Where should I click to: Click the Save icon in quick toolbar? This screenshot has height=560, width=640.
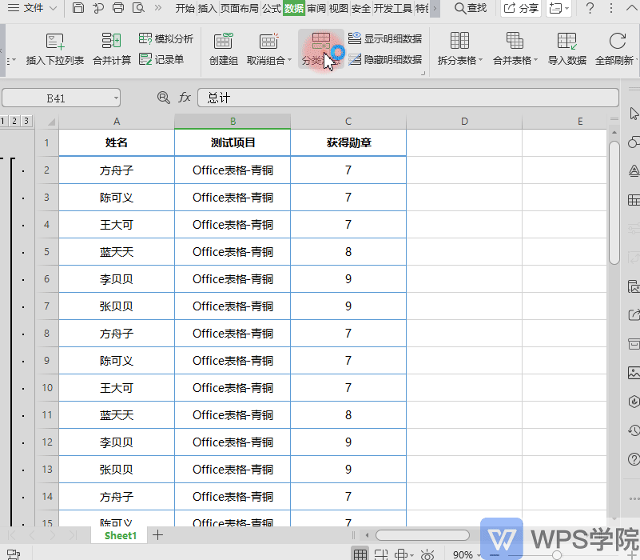tap(78, 8)
